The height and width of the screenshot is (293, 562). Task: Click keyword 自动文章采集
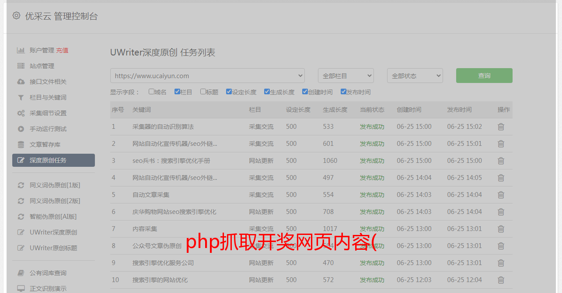151,195
